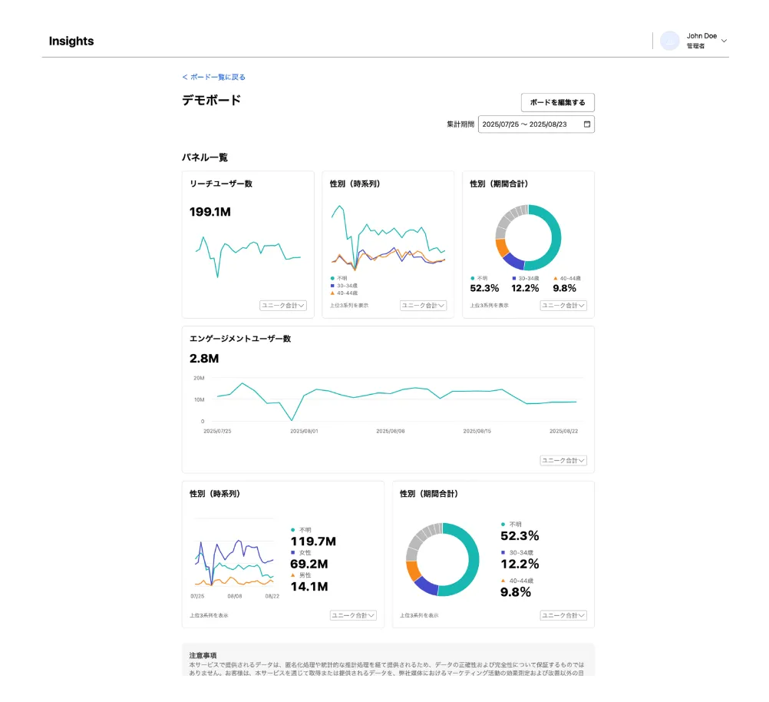Open ユニーク合計 dropdown in リーチユーザー数 panel

pyautogui.click(x=283, y=306)
